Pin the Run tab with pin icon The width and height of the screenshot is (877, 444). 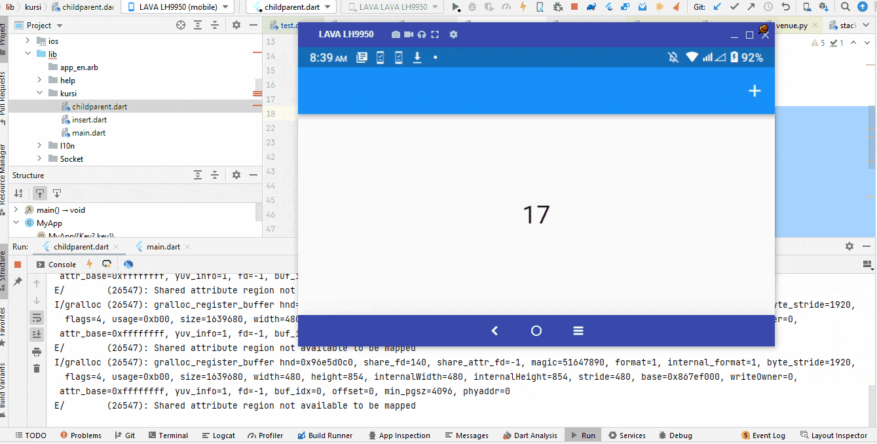tap(18, 282)
